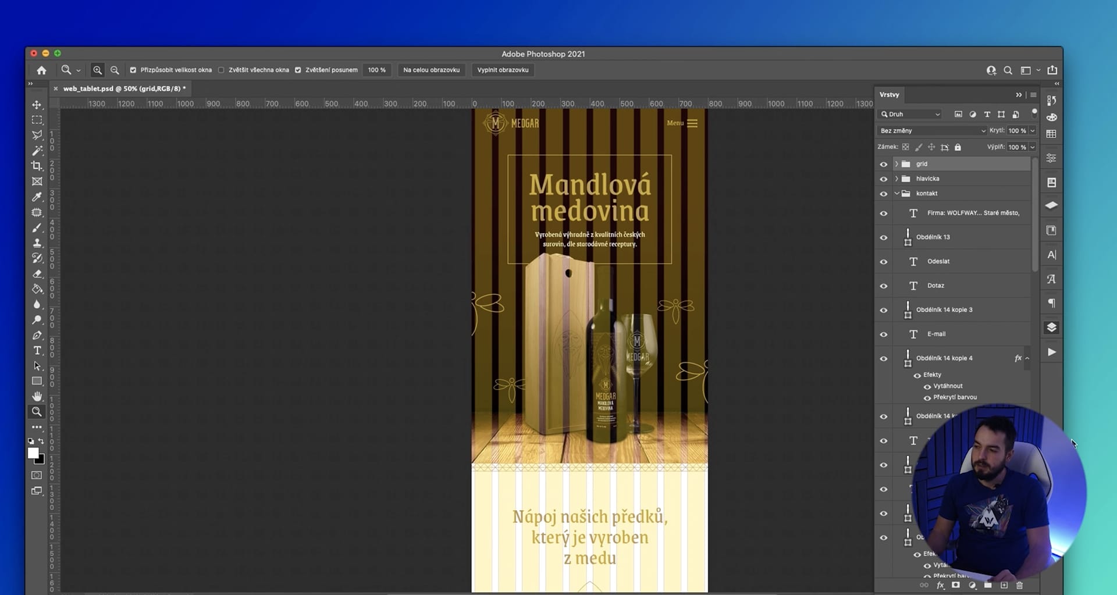The height and width of the screenshot is (595, 1117).
Task: Select the Rectangular Marquee tool
Action: (x=37, y=120)
